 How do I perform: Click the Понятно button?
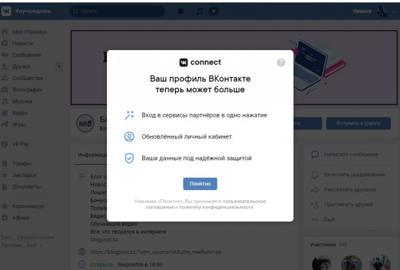[200, 184]
